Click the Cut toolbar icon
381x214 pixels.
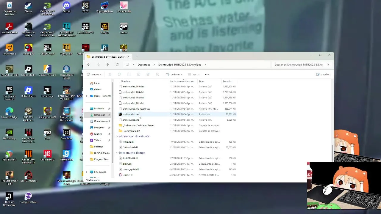point(110,74)
